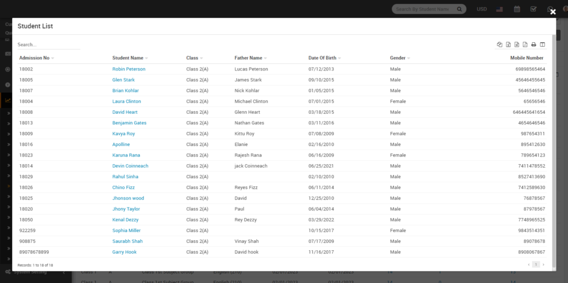Click father name Lucas Peterson

(x=251, y=69)
